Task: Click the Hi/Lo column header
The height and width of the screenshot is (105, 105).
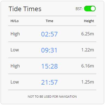Action: pyautogui.click(x=14, y=21)
